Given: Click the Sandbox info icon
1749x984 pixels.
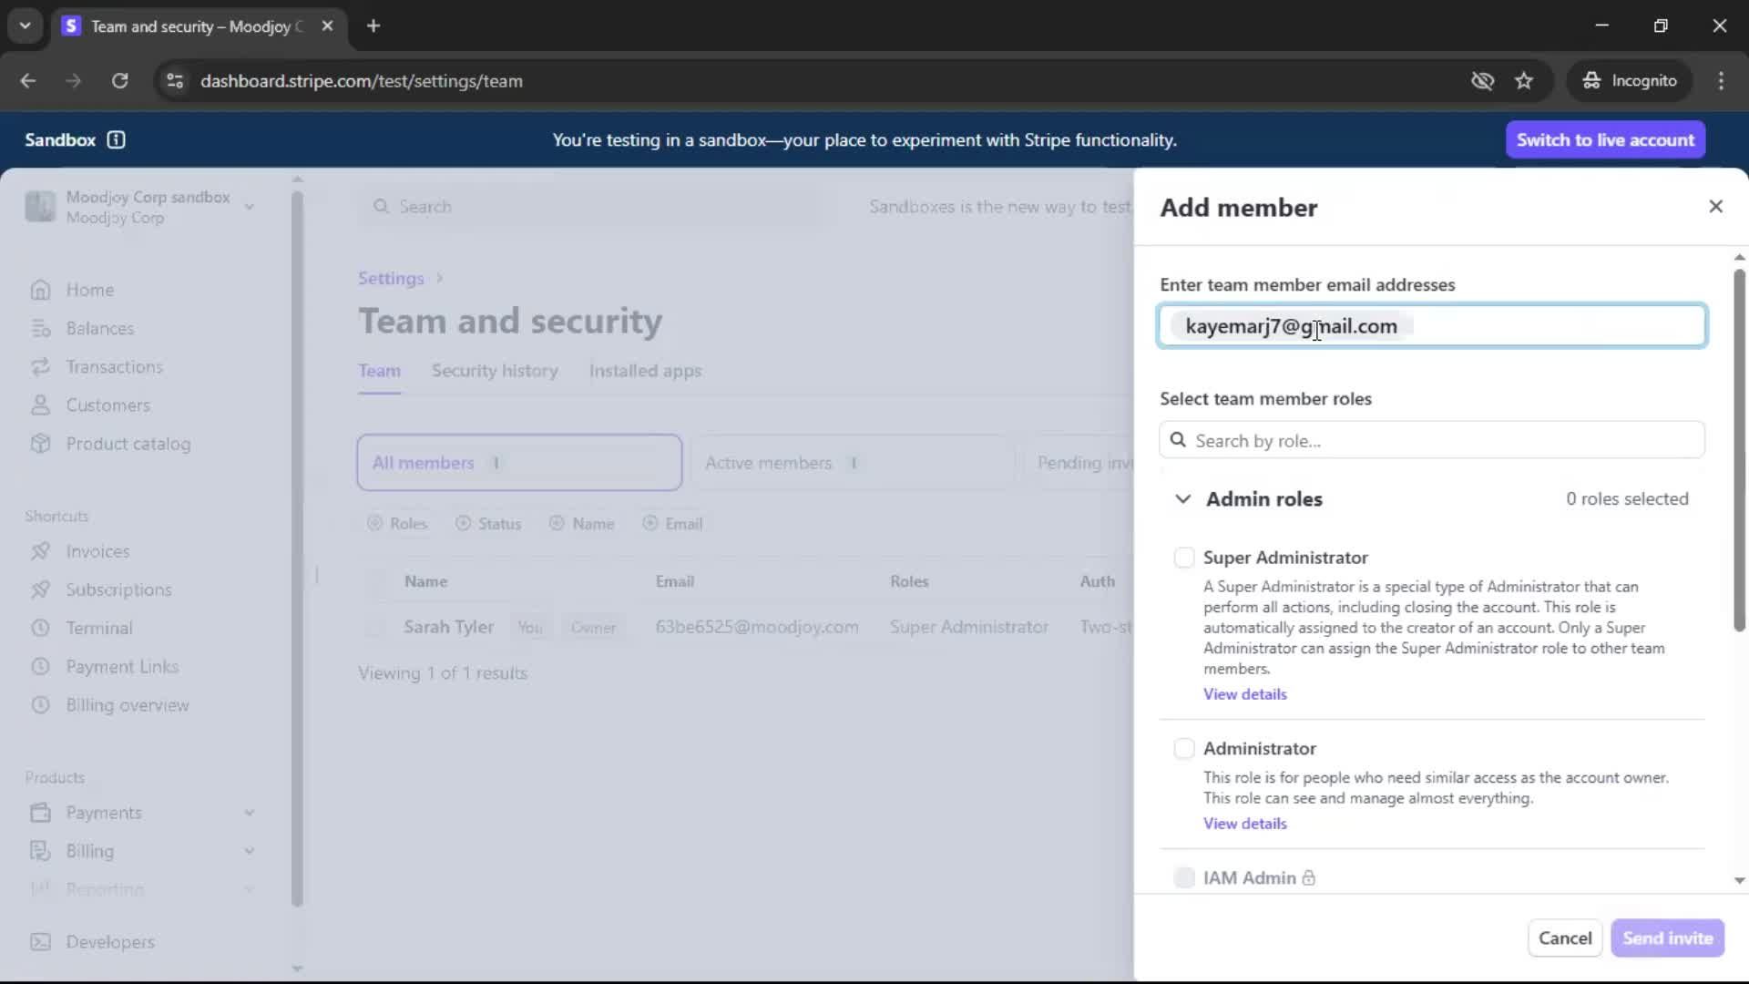Looking at the screenshot, I should [116, 139].
